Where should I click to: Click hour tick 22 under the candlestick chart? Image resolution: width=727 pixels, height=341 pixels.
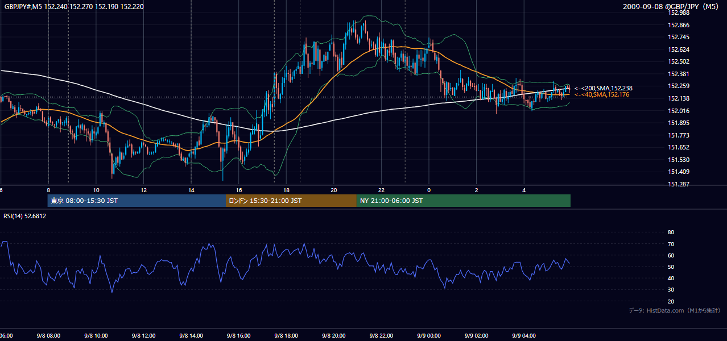coord(381,190)
